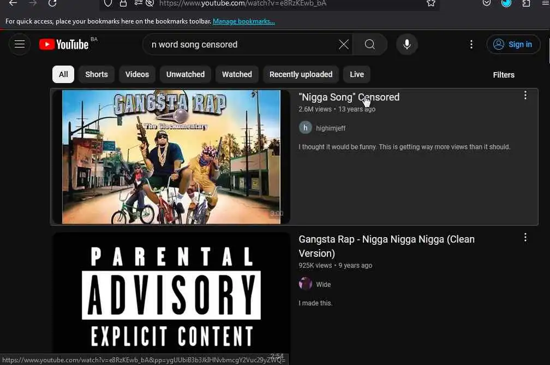Screen dimensions: 550x365
Task: Click description 'I thought it would be funny'
Action: pyautogui.click(x=404, y=147)
